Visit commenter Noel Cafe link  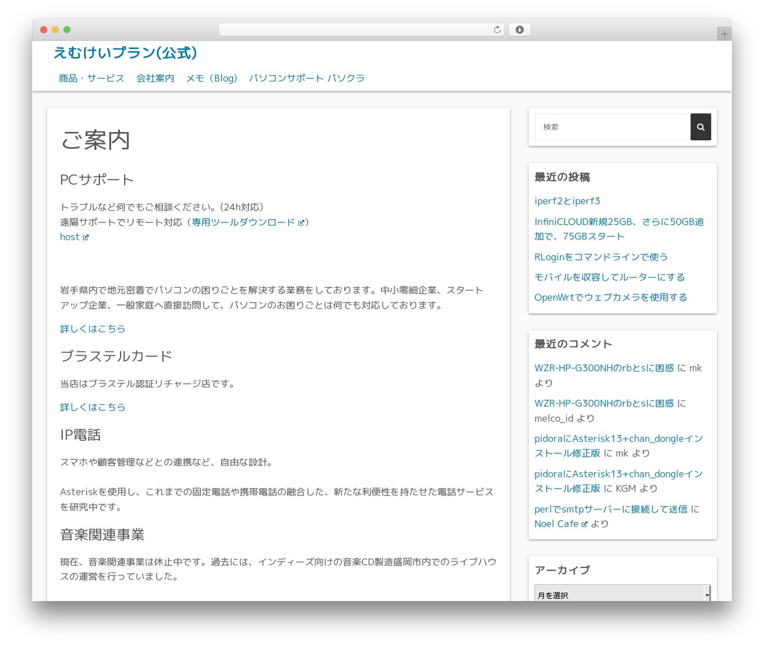pos(556,524)
